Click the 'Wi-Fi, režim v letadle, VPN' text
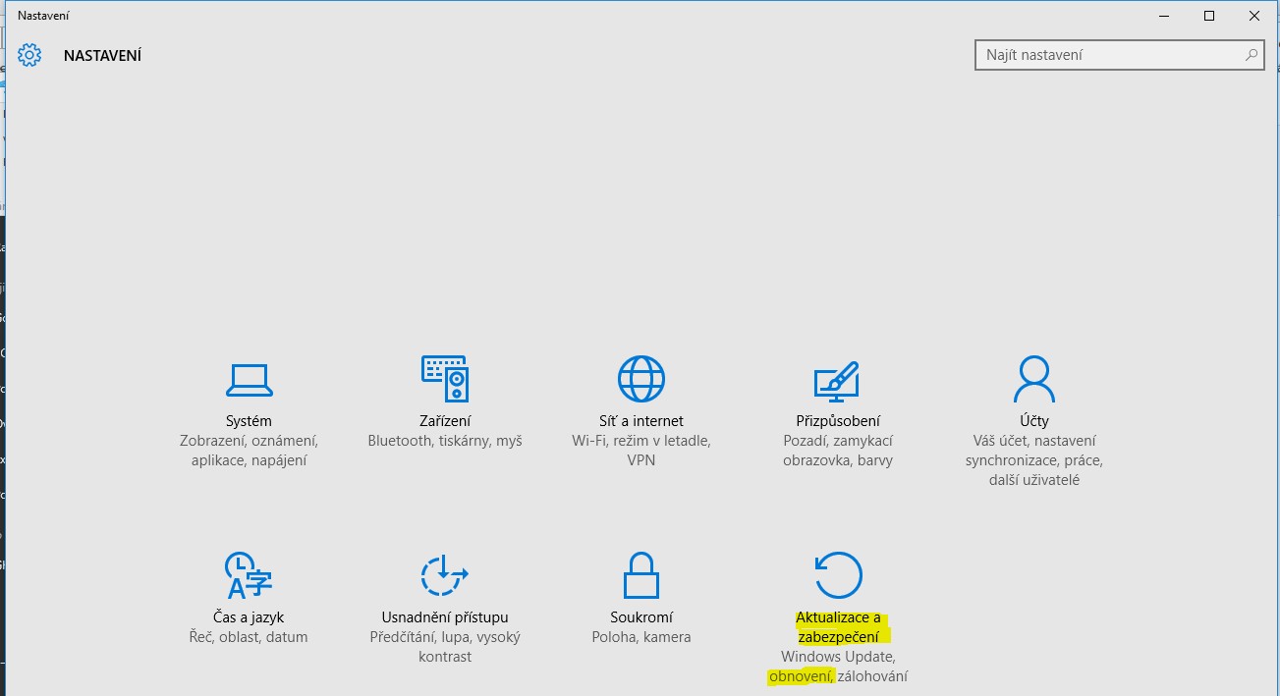Image resolution: width=1280 pixels, height=696 pixels. [x=641, y=451]
